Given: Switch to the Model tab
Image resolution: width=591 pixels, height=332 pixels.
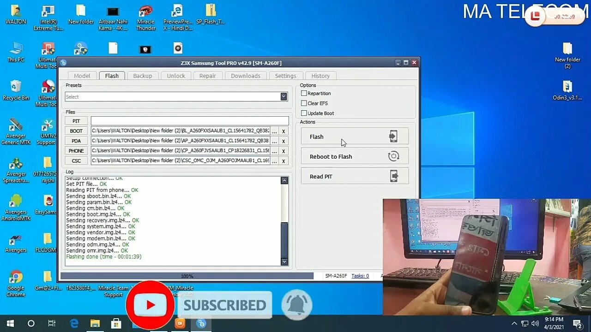Looking at the screenshot, I should (82, 76).
